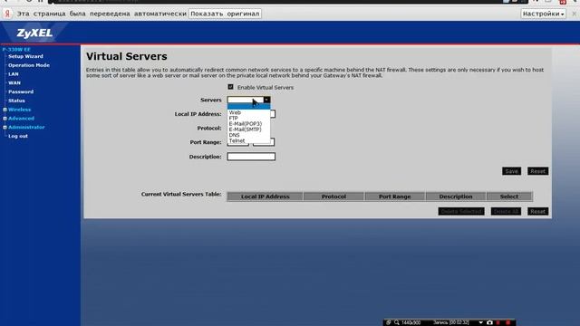This screenshot has width=580, height=326.
Task: Click the Protocol column header
Action: [333, 197]
